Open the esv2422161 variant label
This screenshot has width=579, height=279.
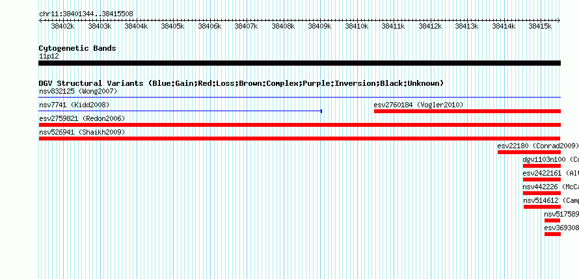[x=550, y=173]
